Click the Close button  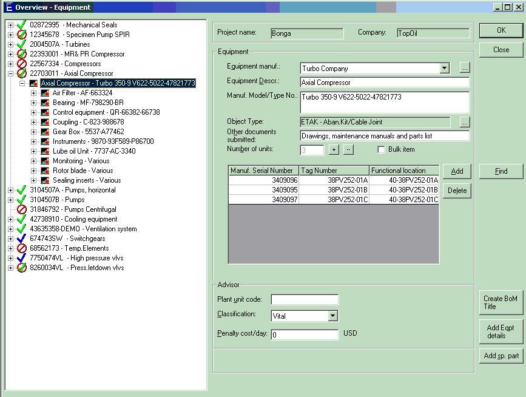501,50
